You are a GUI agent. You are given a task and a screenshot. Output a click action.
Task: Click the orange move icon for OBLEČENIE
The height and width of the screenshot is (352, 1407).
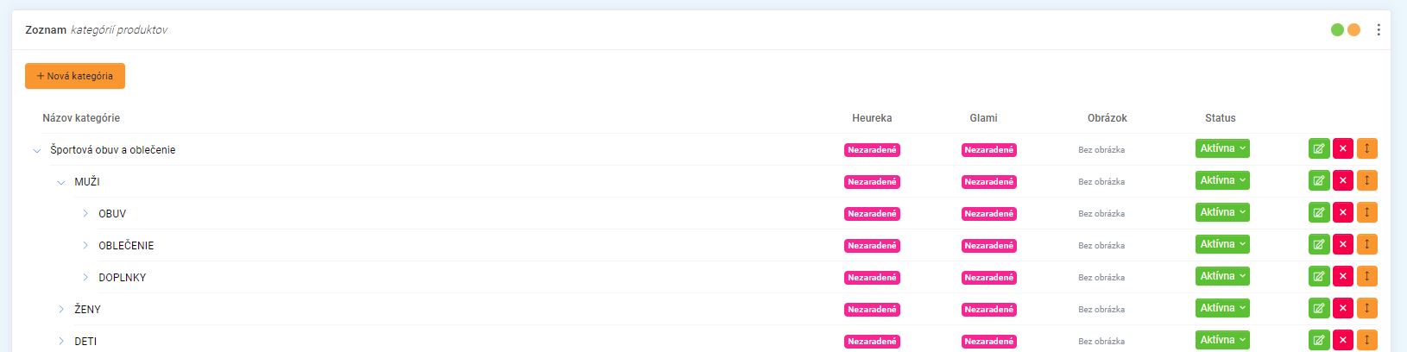1366,245
